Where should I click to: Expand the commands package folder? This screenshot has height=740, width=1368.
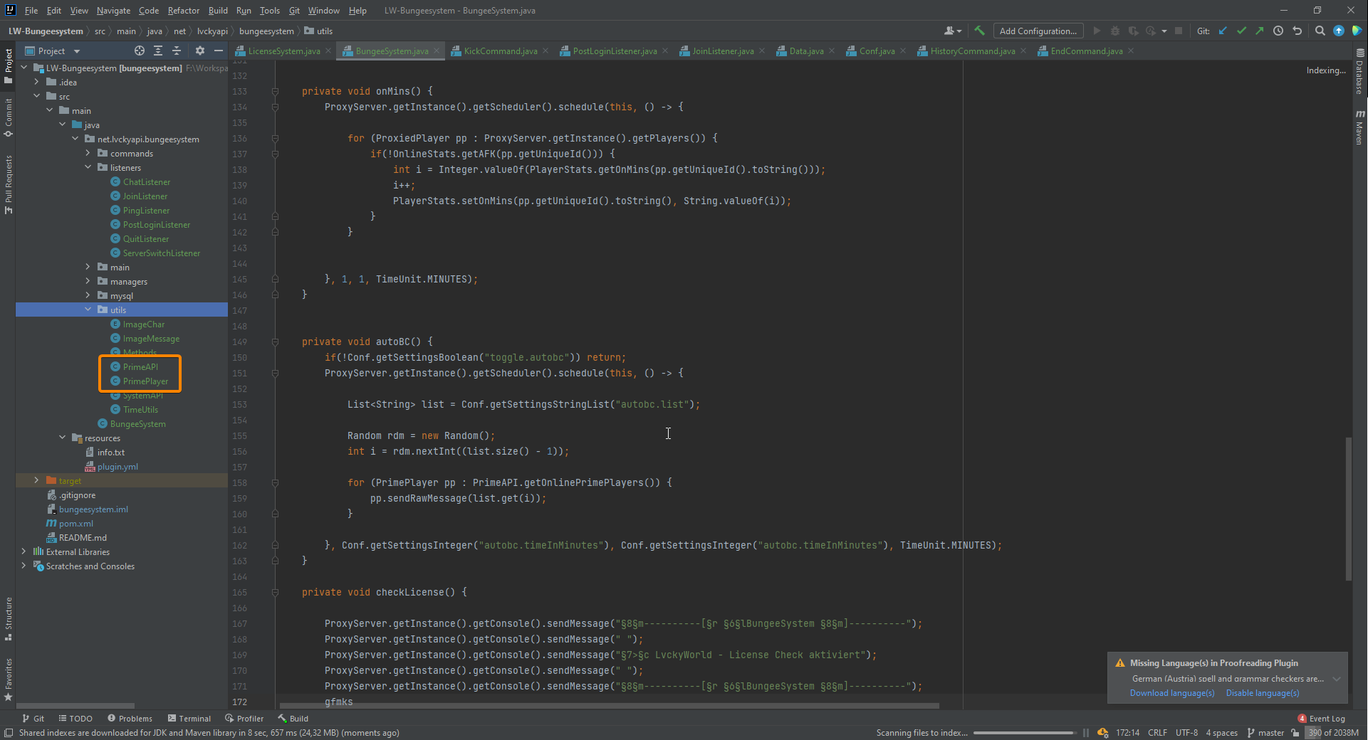click(x=88, y=153)
